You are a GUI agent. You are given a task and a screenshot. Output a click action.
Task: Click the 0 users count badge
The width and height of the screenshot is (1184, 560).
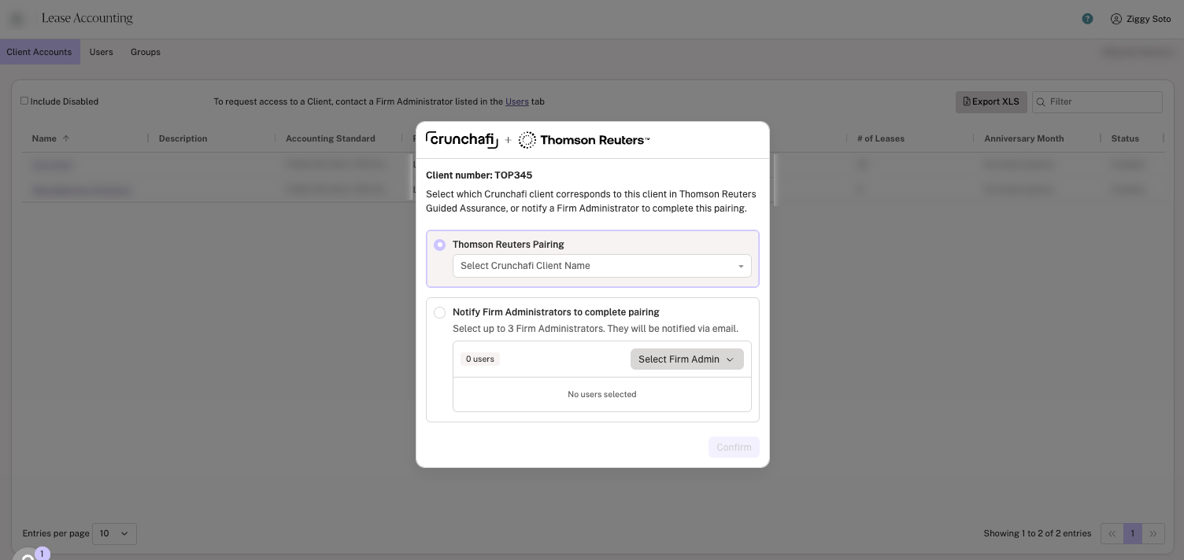[x=480, y=359]
